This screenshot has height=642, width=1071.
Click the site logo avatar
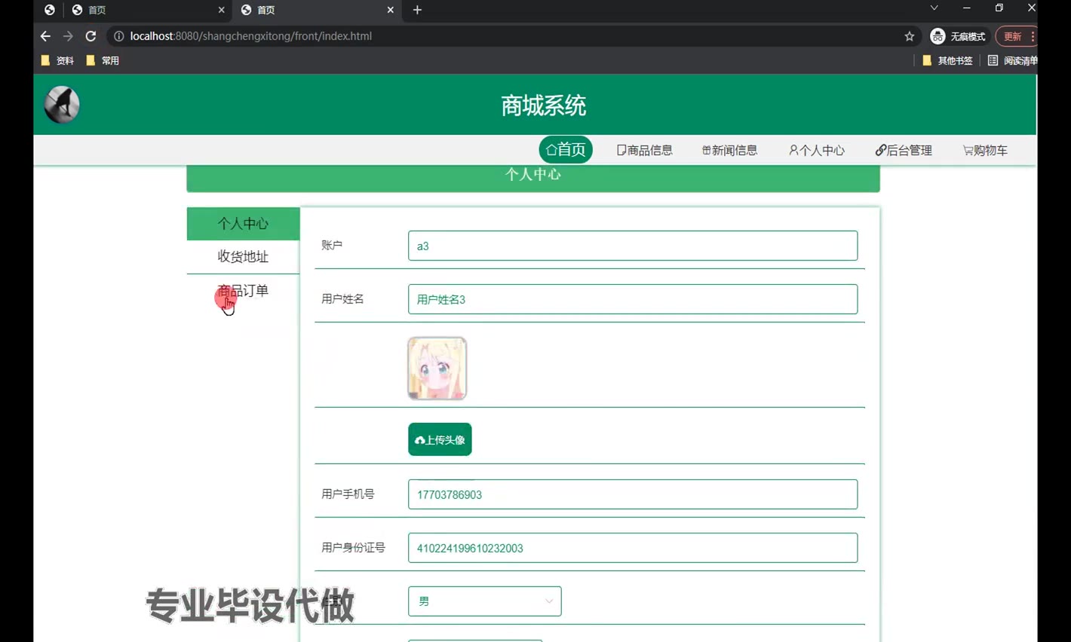62,105
